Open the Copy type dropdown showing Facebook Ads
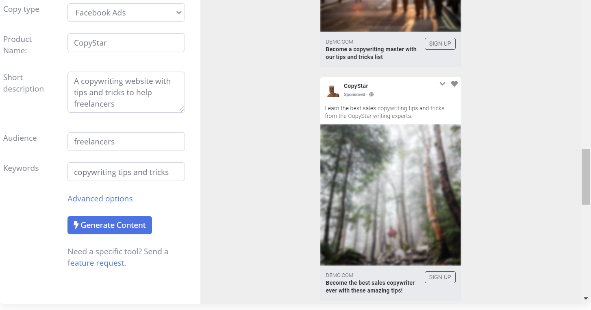This screenshot has height=310, width=591. [126, 12]
